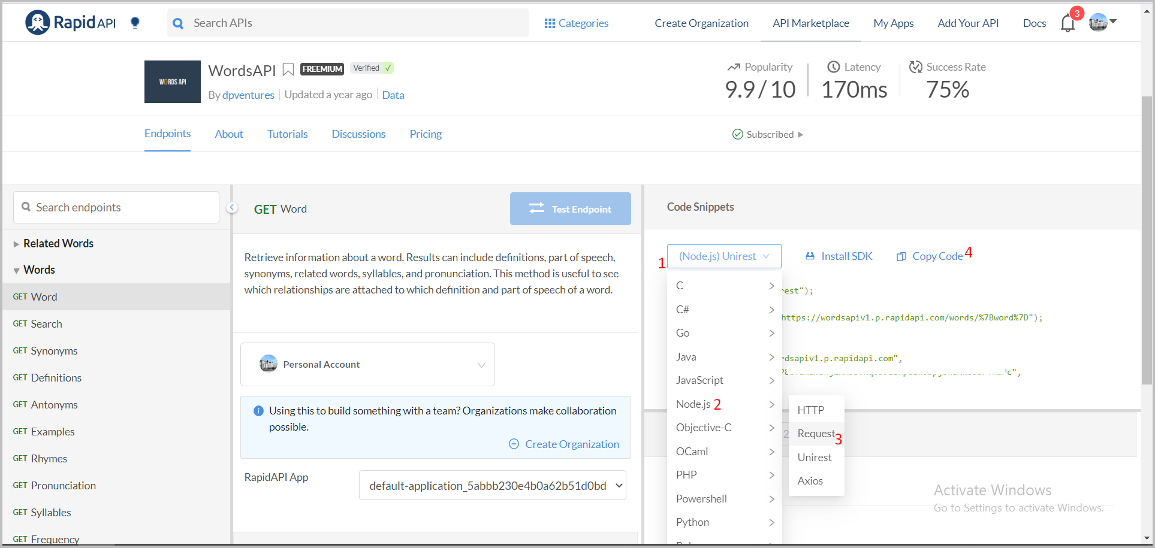This screenshot has height=548, width=1155.
Task: Expand the C language submenu
Action: (724, 286)
